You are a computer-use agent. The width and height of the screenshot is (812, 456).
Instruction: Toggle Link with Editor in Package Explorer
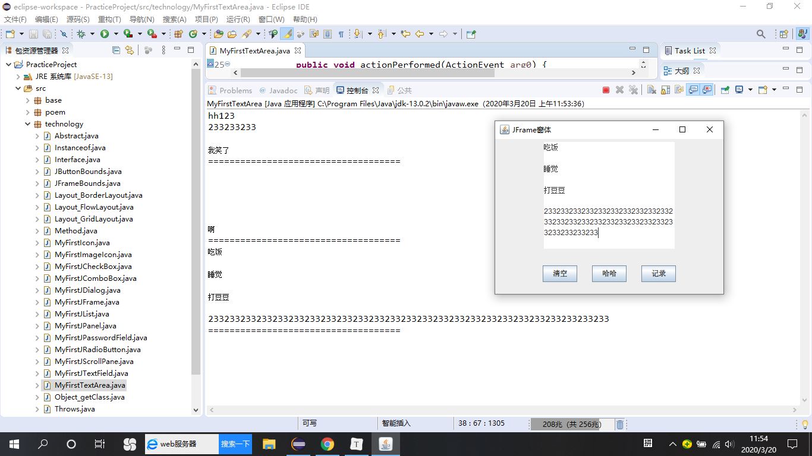(130, 50)
